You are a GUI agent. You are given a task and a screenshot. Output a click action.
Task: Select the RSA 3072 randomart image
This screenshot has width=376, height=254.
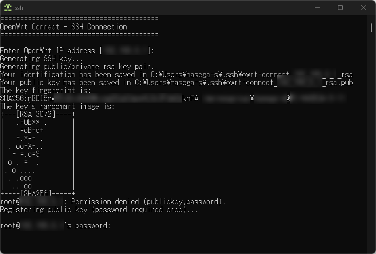(x=38, y=154)
